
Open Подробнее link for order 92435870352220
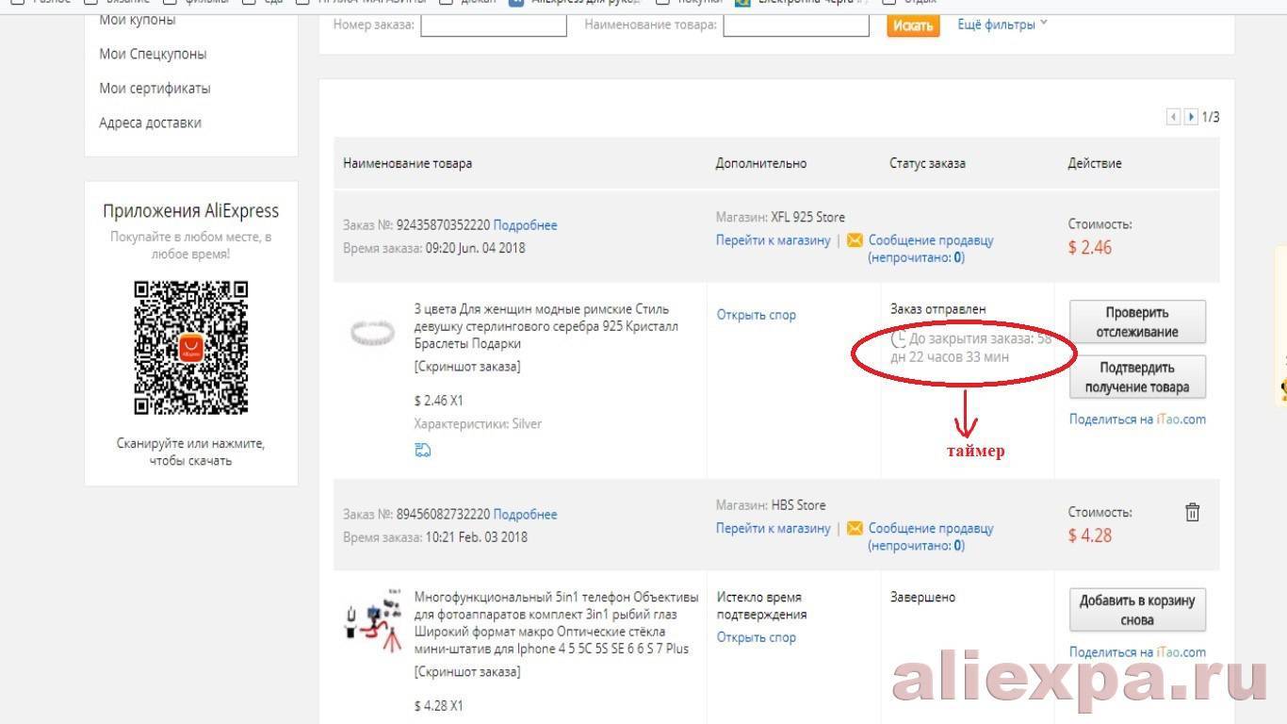(525, 225)
